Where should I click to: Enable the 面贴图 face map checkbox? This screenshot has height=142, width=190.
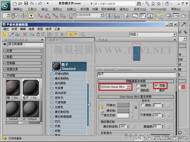[x=138, y=90]
